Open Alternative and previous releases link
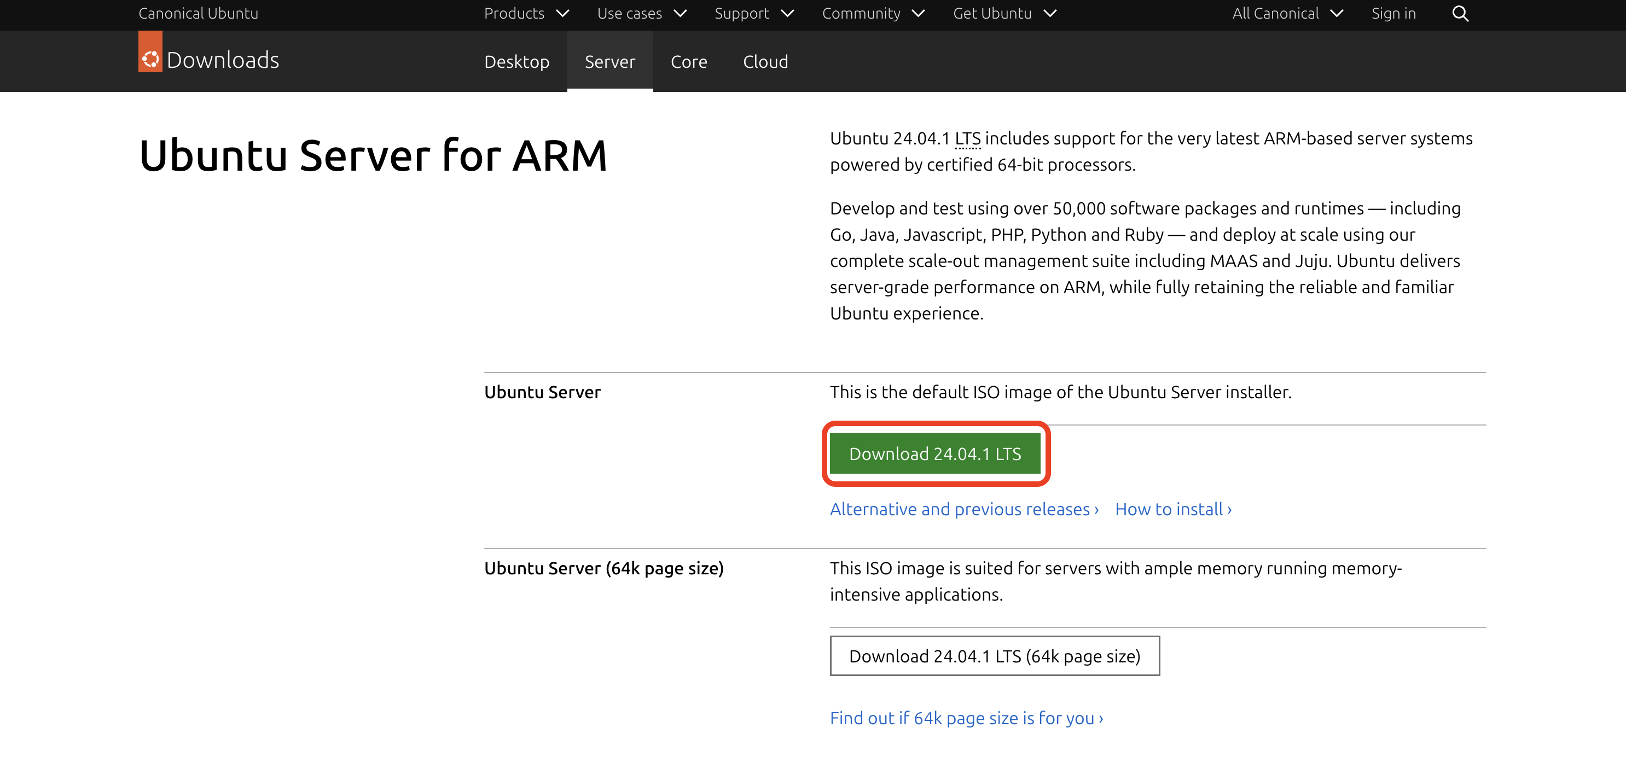1626x780 pixels. click(x=964, y=509)
